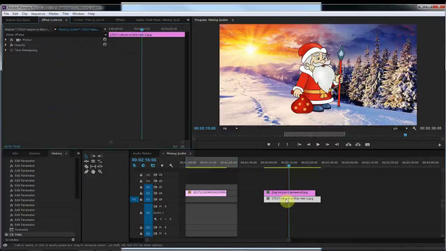This screenshot has width=446, height=251.
Task: Select the Zoom magnifier tool
Action: point(100,172)
